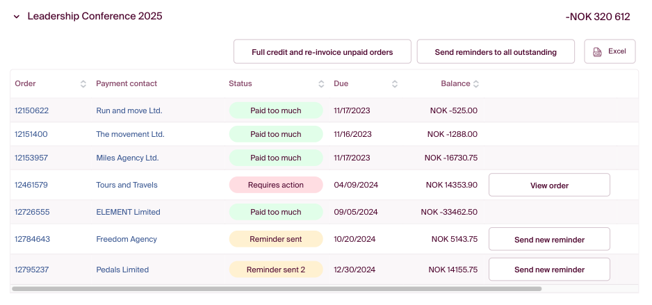The image size is (652, 305).
Task: Open payment contact The movement Ltd.
Action: [x=131, y=134]
